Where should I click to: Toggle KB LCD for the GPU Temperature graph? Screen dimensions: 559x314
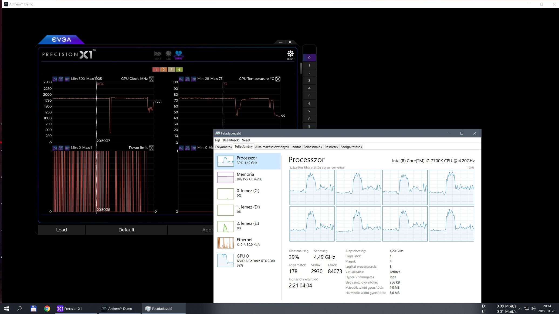(x=187, y=79)
